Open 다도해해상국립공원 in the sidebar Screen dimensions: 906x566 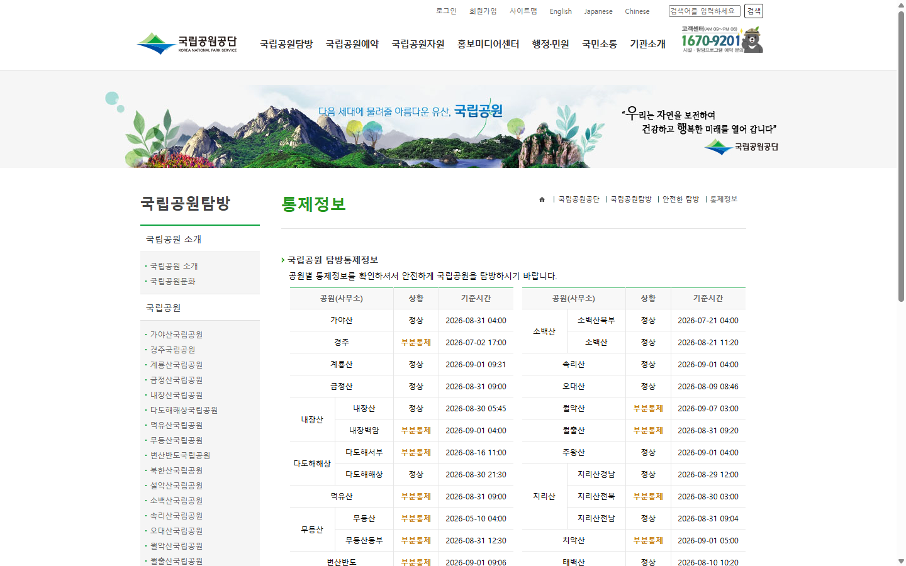click(184, 410)
